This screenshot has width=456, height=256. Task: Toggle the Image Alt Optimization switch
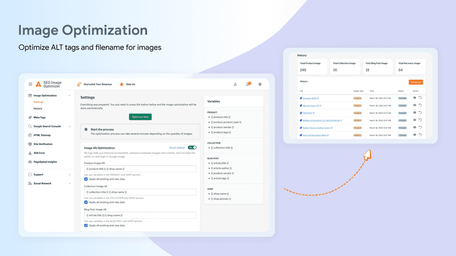click(x=192, y=147)
